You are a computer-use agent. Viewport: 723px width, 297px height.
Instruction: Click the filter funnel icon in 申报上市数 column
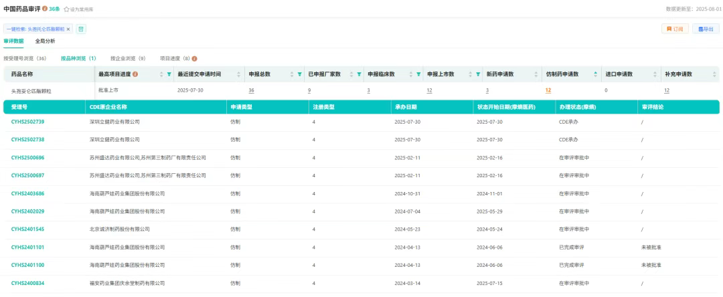click(478, 74)
